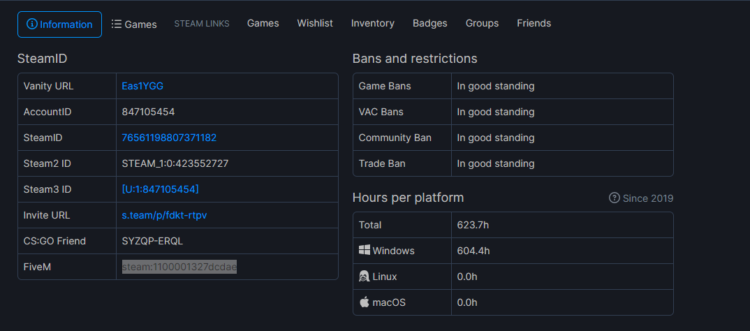This screenshot has height=331, width=750.
Task: Click the Bans and restrictions heading
Action: [x=415, y=59]
